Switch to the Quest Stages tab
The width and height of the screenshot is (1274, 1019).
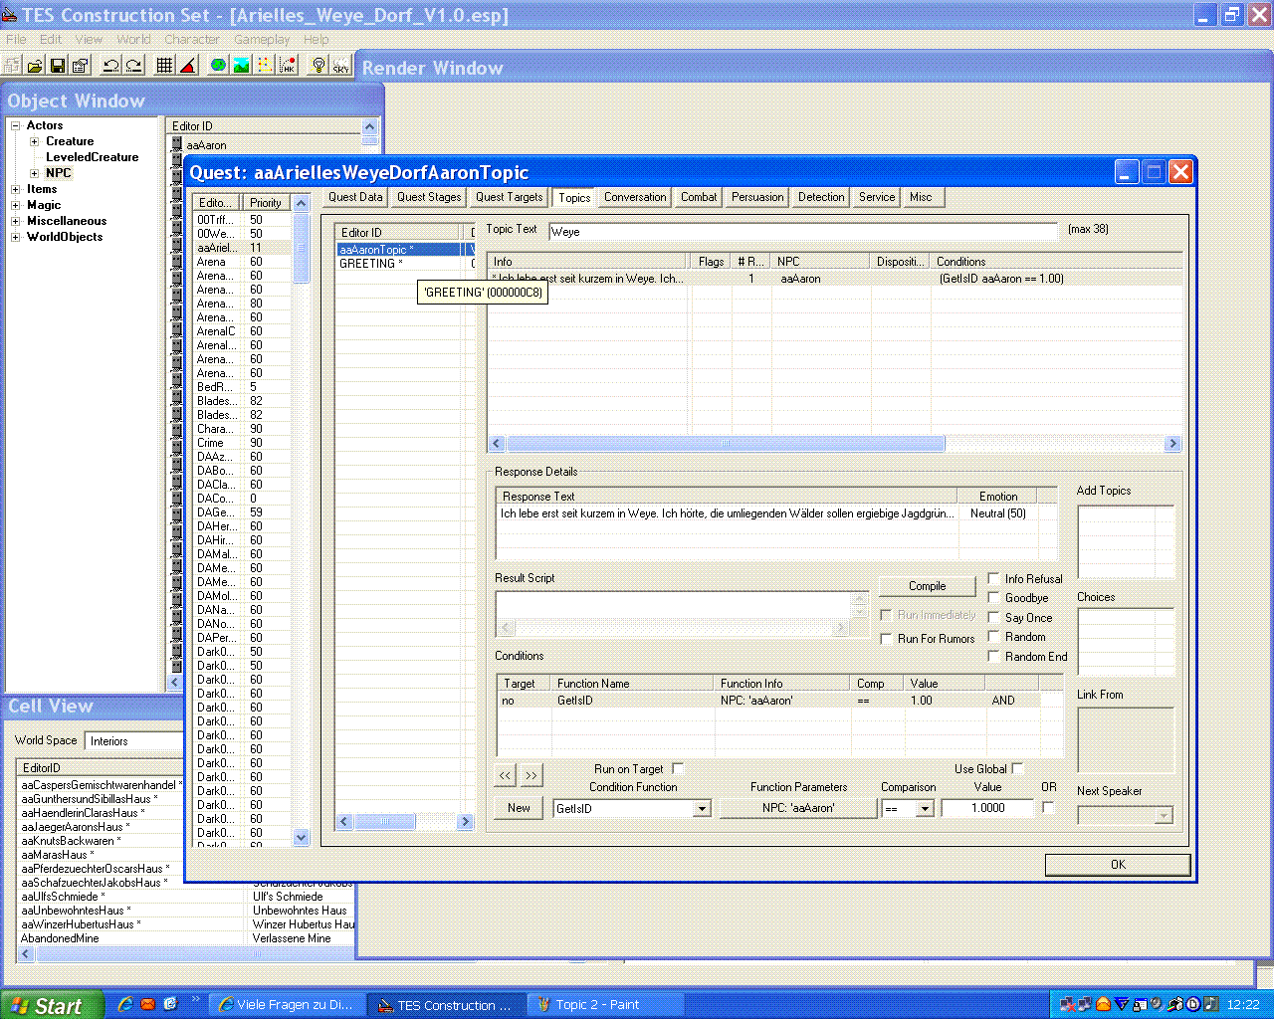(x=429, y=197)
